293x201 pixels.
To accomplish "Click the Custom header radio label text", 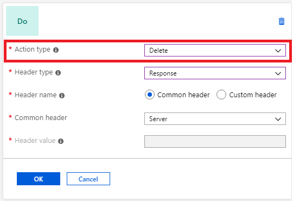I will pyautogui.click(x=253, y=95).
